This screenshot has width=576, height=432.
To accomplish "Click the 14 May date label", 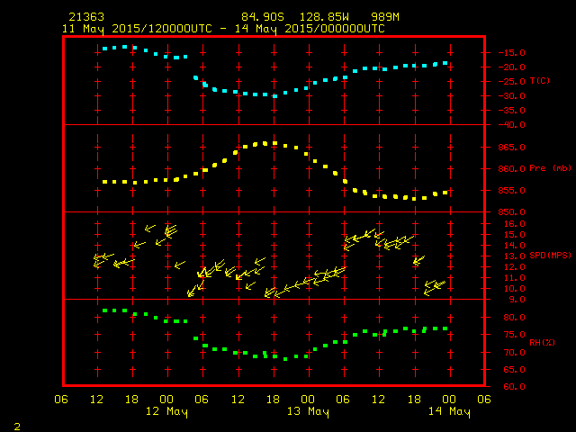I will (x=449, y=412).
